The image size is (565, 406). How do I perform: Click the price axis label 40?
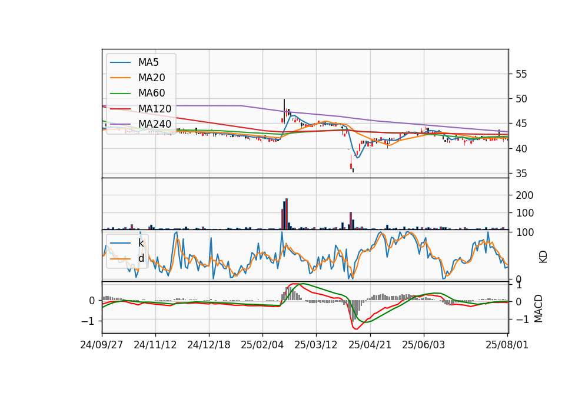tap(521, 149)
